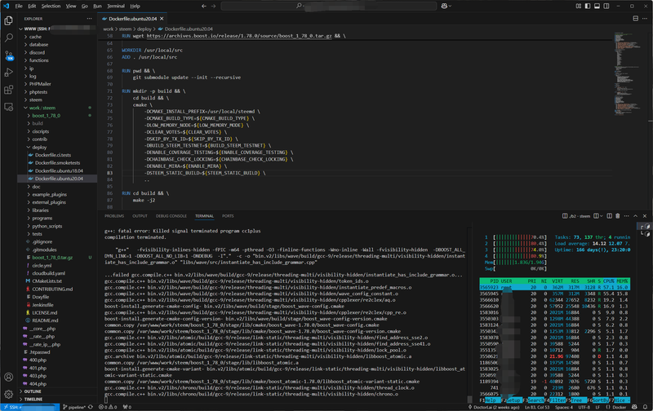Viewport: 653px width, 411px height.
Task: Split the editor with the split icon
Action: (636, 18)
